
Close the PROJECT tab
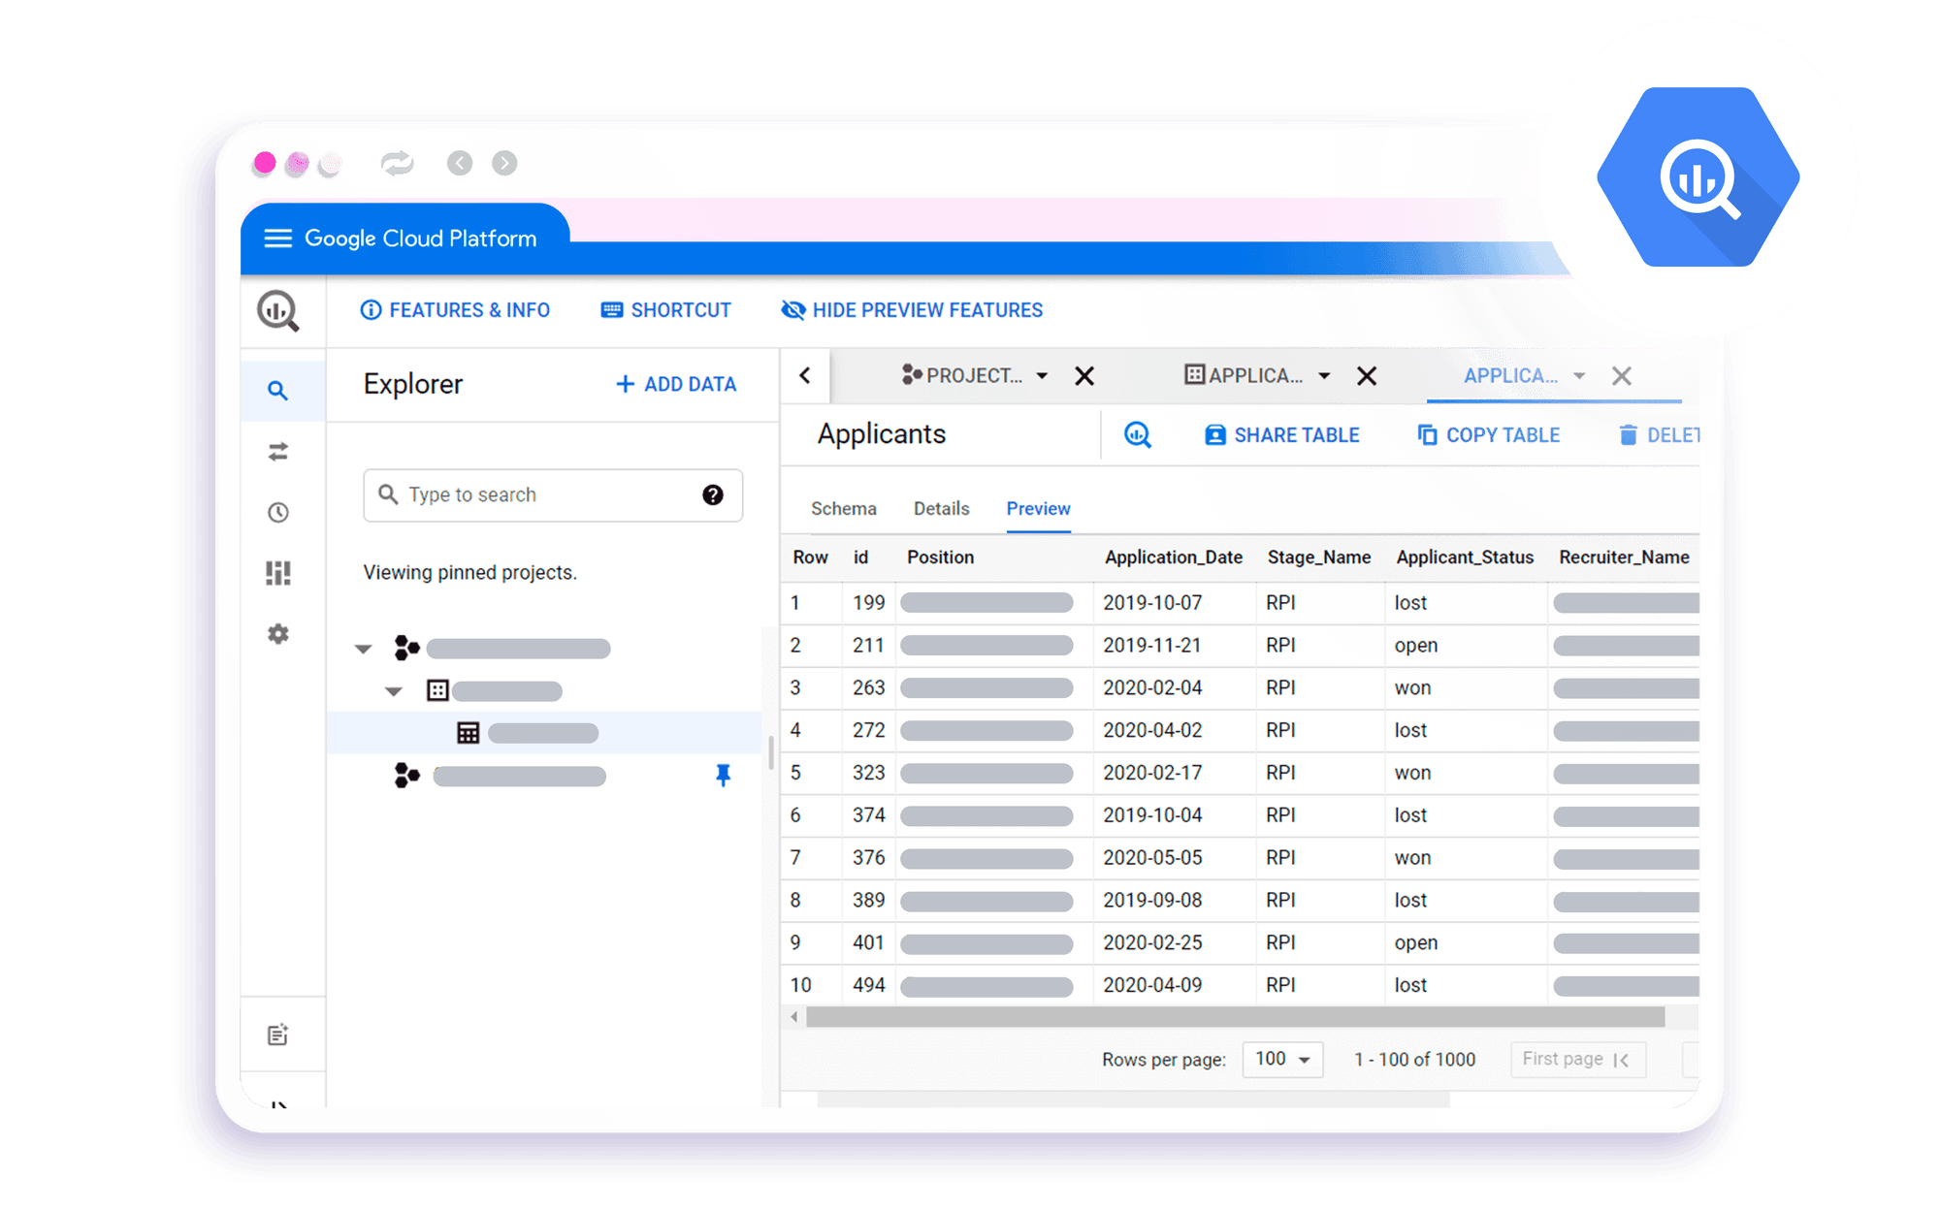point(1084,376)
